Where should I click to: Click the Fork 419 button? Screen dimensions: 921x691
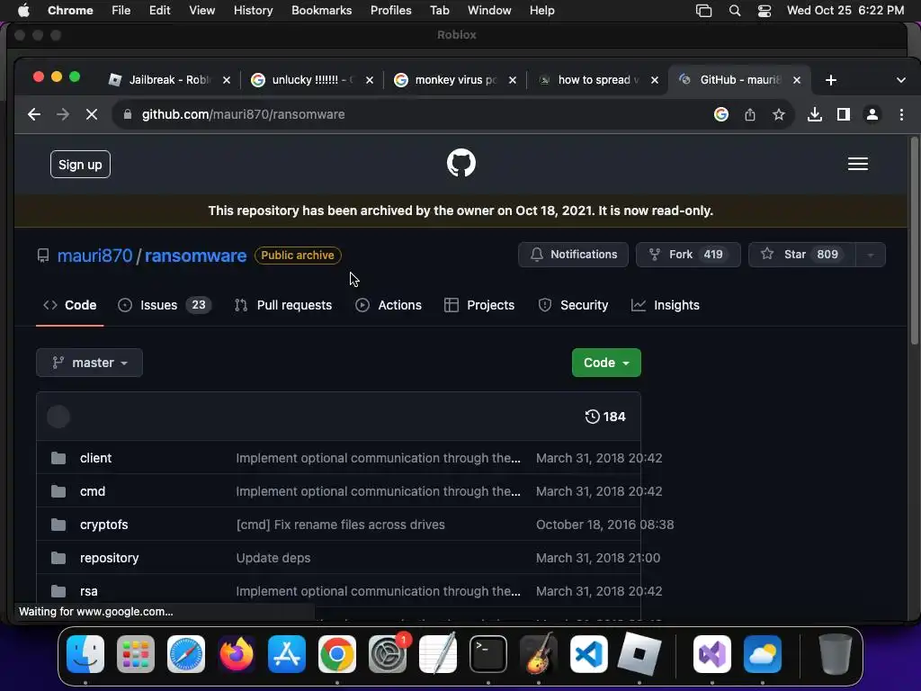(x=688, y=255)
